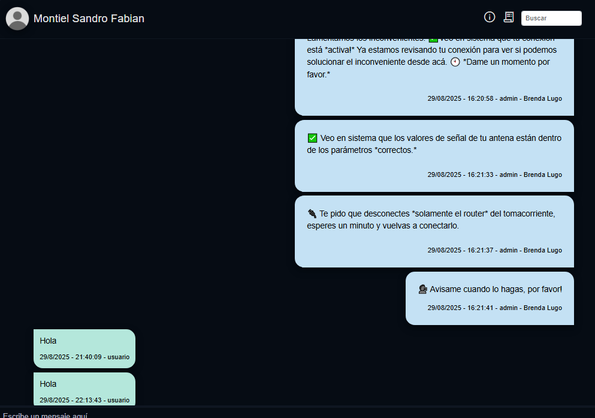
Task: Click Montiel Sandro Fabian's avatar picture
Action: pos(17,19)
